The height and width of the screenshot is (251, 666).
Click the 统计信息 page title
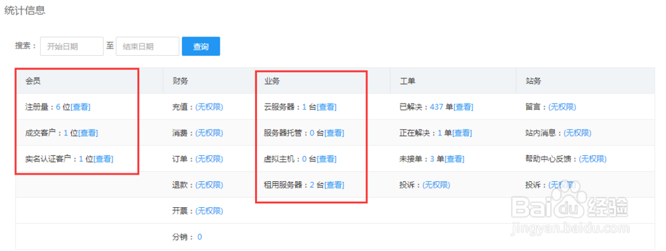click(25, 11)
